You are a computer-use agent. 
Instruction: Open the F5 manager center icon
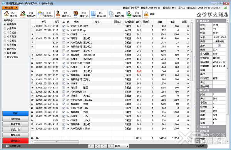click(x=58, y=14)
